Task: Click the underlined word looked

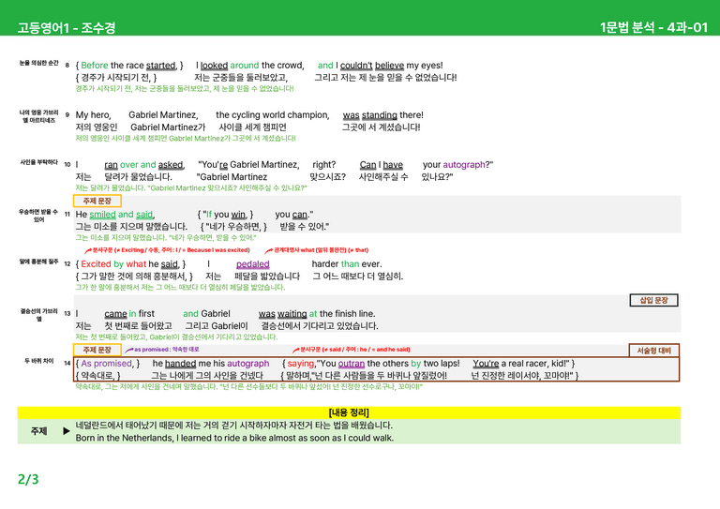Action: click(x=214, y=66)
